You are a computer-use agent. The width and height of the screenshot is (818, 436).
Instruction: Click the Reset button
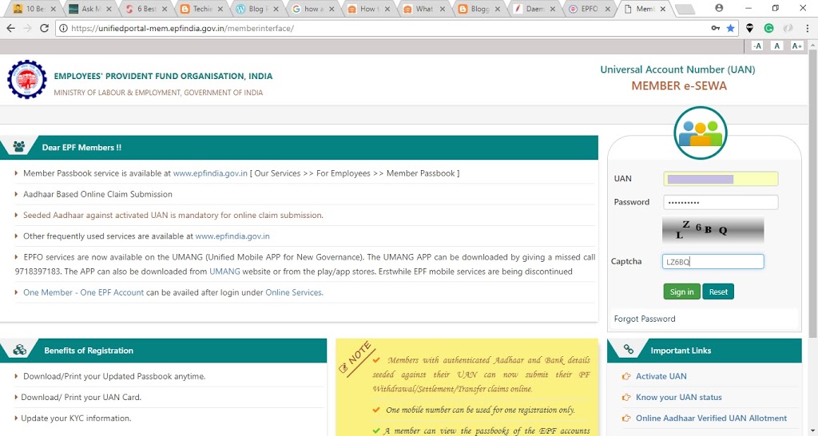tap(718, 291)
